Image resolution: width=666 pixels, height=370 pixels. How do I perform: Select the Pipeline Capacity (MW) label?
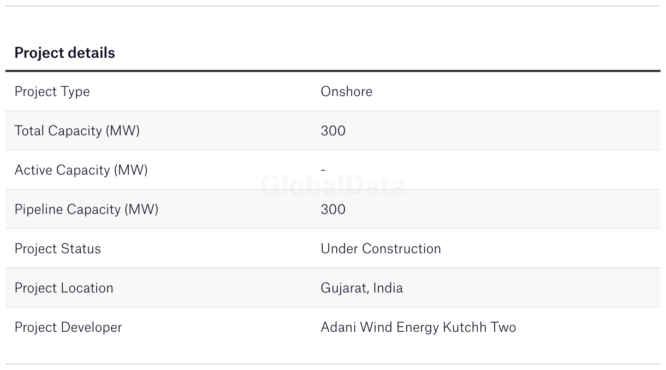click(86, 210)
